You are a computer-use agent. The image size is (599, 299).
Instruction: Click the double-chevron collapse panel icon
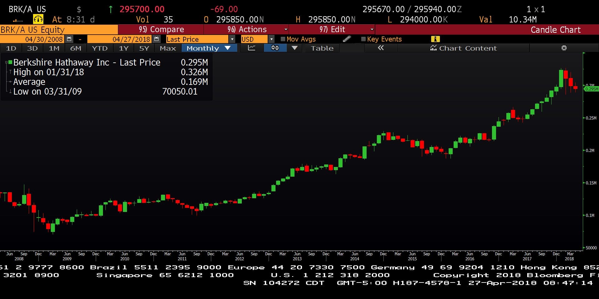coord(381,48)
